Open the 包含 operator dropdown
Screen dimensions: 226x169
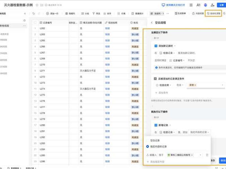(180, 85)
